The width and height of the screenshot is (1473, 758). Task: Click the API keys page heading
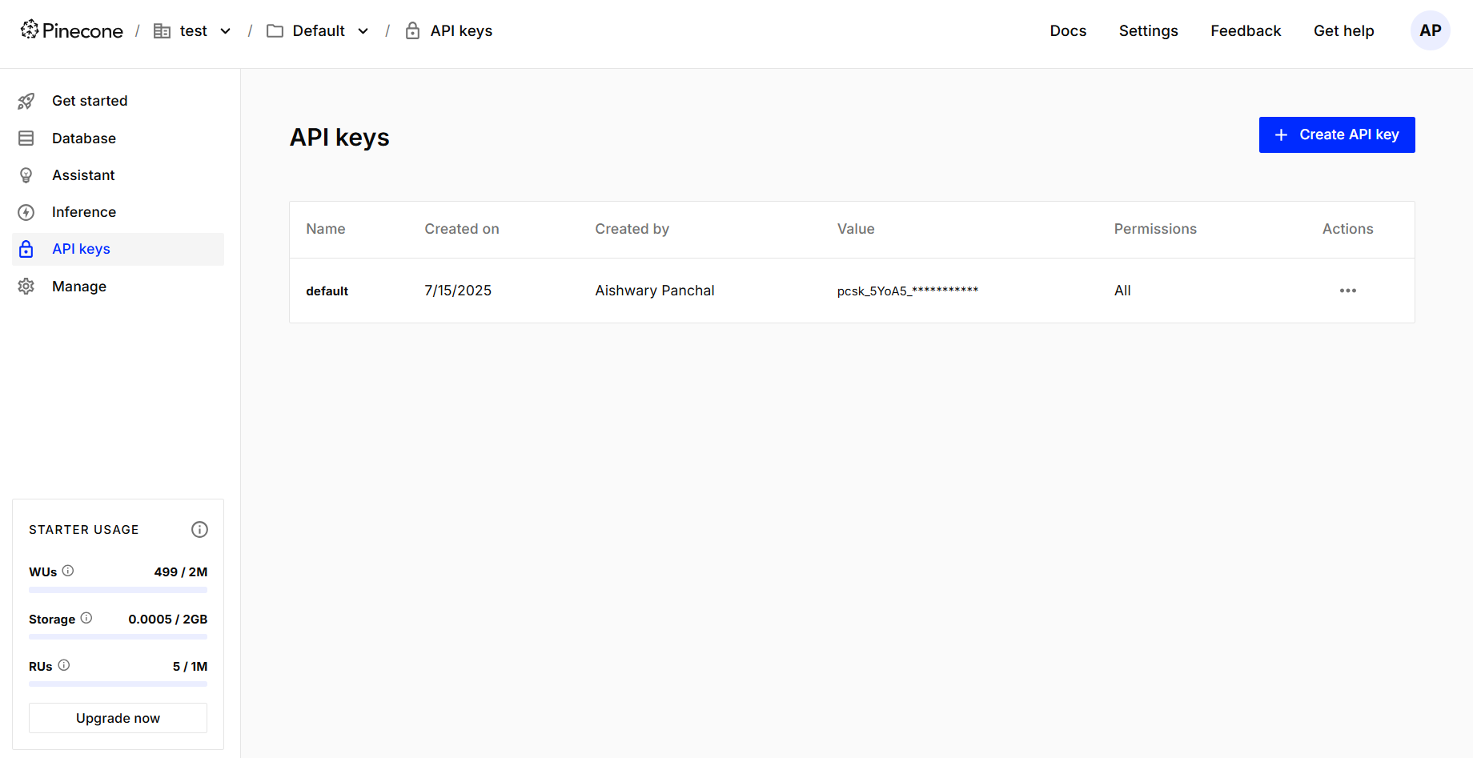click(x=339, y=138)
